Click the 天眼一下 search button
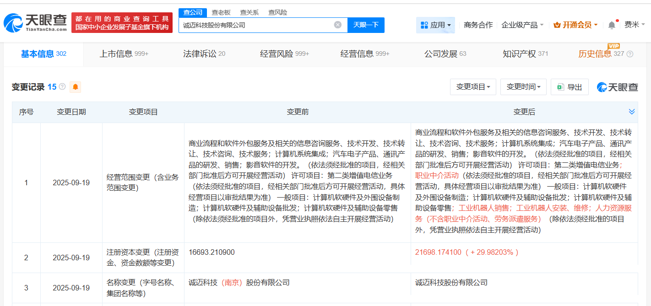This screenshot has width=651, height=306. (366, 25)
